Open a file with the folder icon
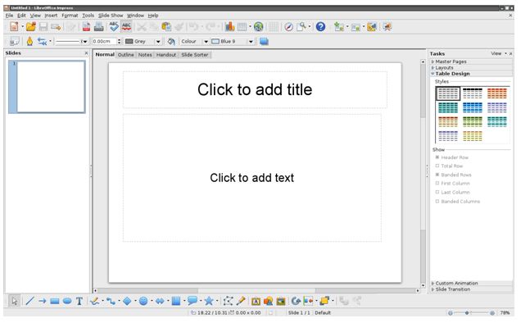The image size is (530, 323). click(31, 27)
